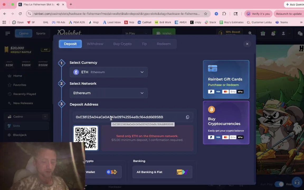Bookmark this page with star icon
The height and width of the screenshot is (190, 304).
tap(206, 14)
